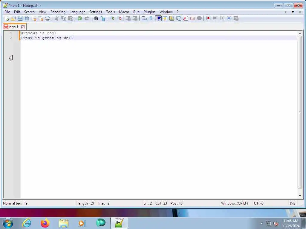Open the Window menu
Screen dimensions: 306x229
click(x=166, y=12)
